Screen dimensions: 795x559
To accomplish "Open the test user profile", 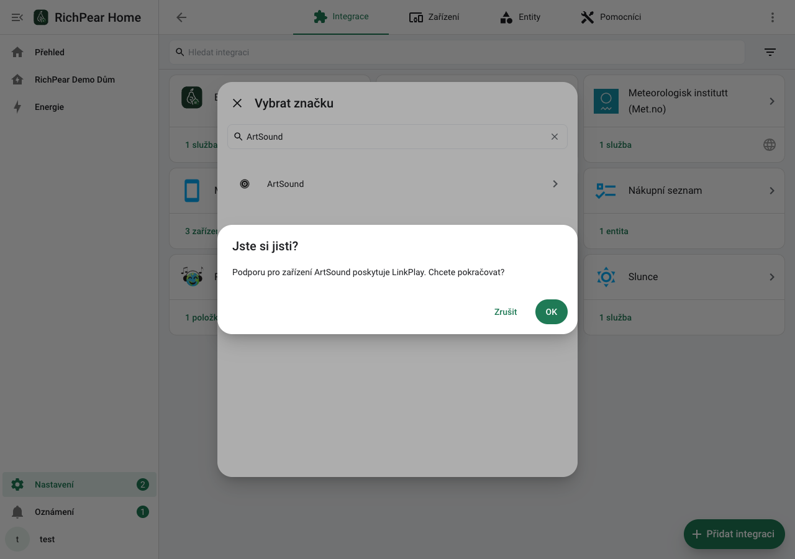I will point(79,539).
